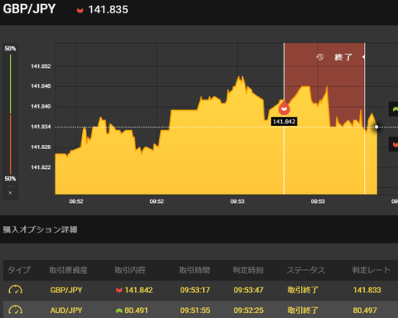398x318 pixels.
Task: Click the 141.828 price axis label
Action: click(x=41, y=147)
